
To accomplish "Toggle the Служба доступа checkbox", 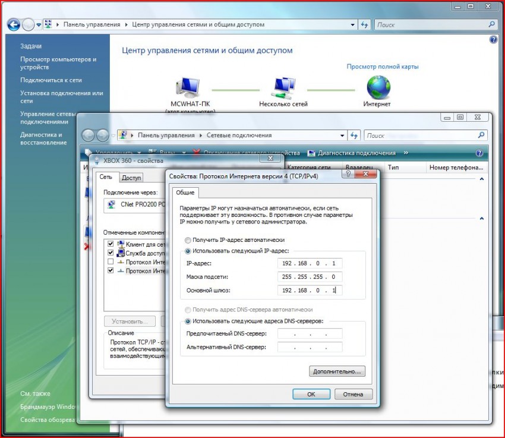I will tap(111, 253).
